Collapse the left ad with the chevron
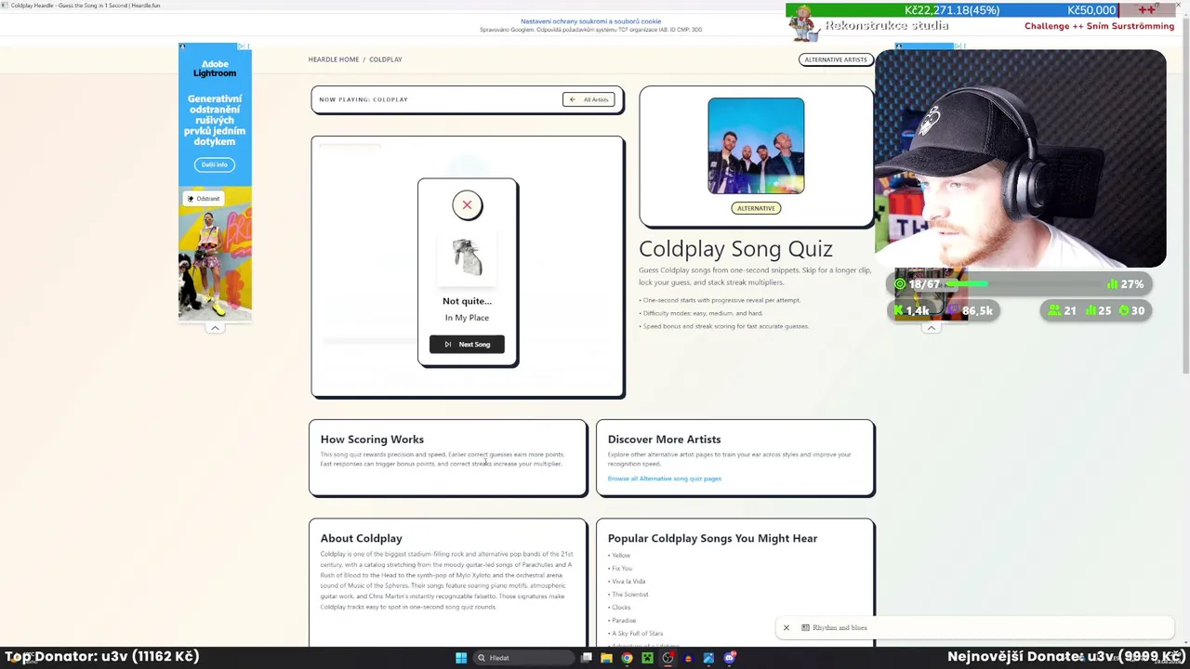 click(x=215, y=328)
